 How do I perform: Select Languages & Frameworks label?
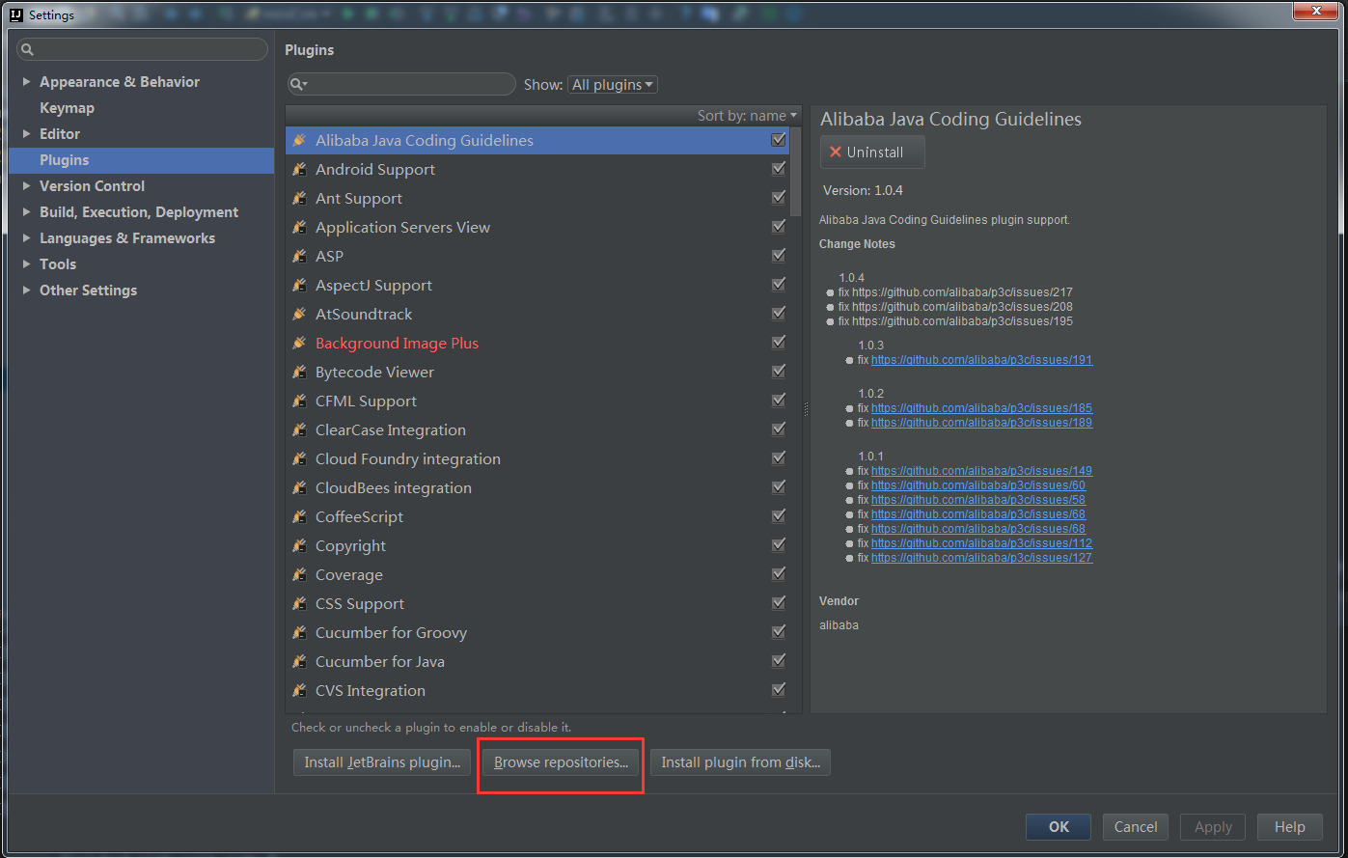tap(127, 238)
